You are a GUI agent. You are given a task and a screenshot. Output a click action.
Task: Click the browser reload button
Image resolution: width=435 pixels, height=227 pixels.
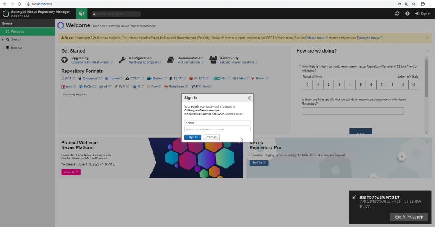coord(20,4)
